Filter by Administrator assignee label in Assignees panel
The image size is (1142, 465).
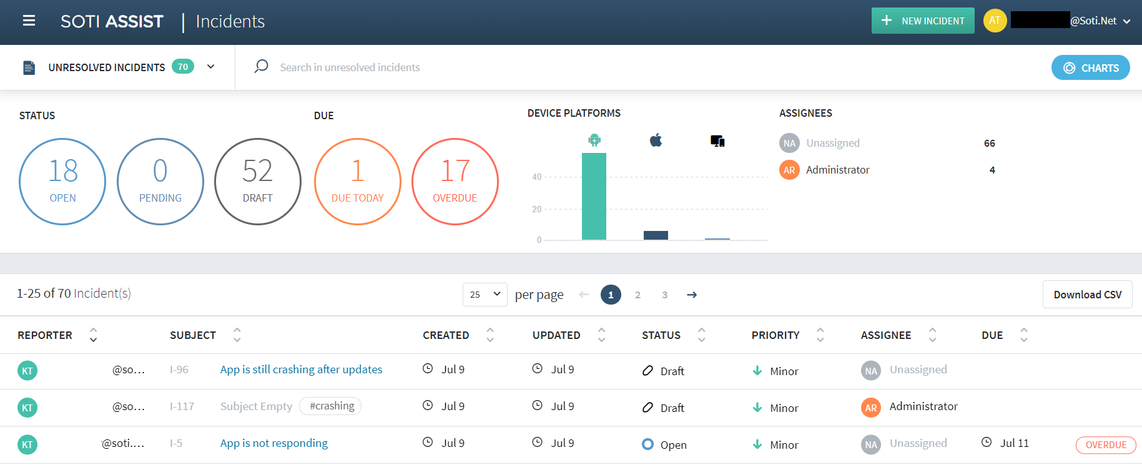(x=837, y=170)
